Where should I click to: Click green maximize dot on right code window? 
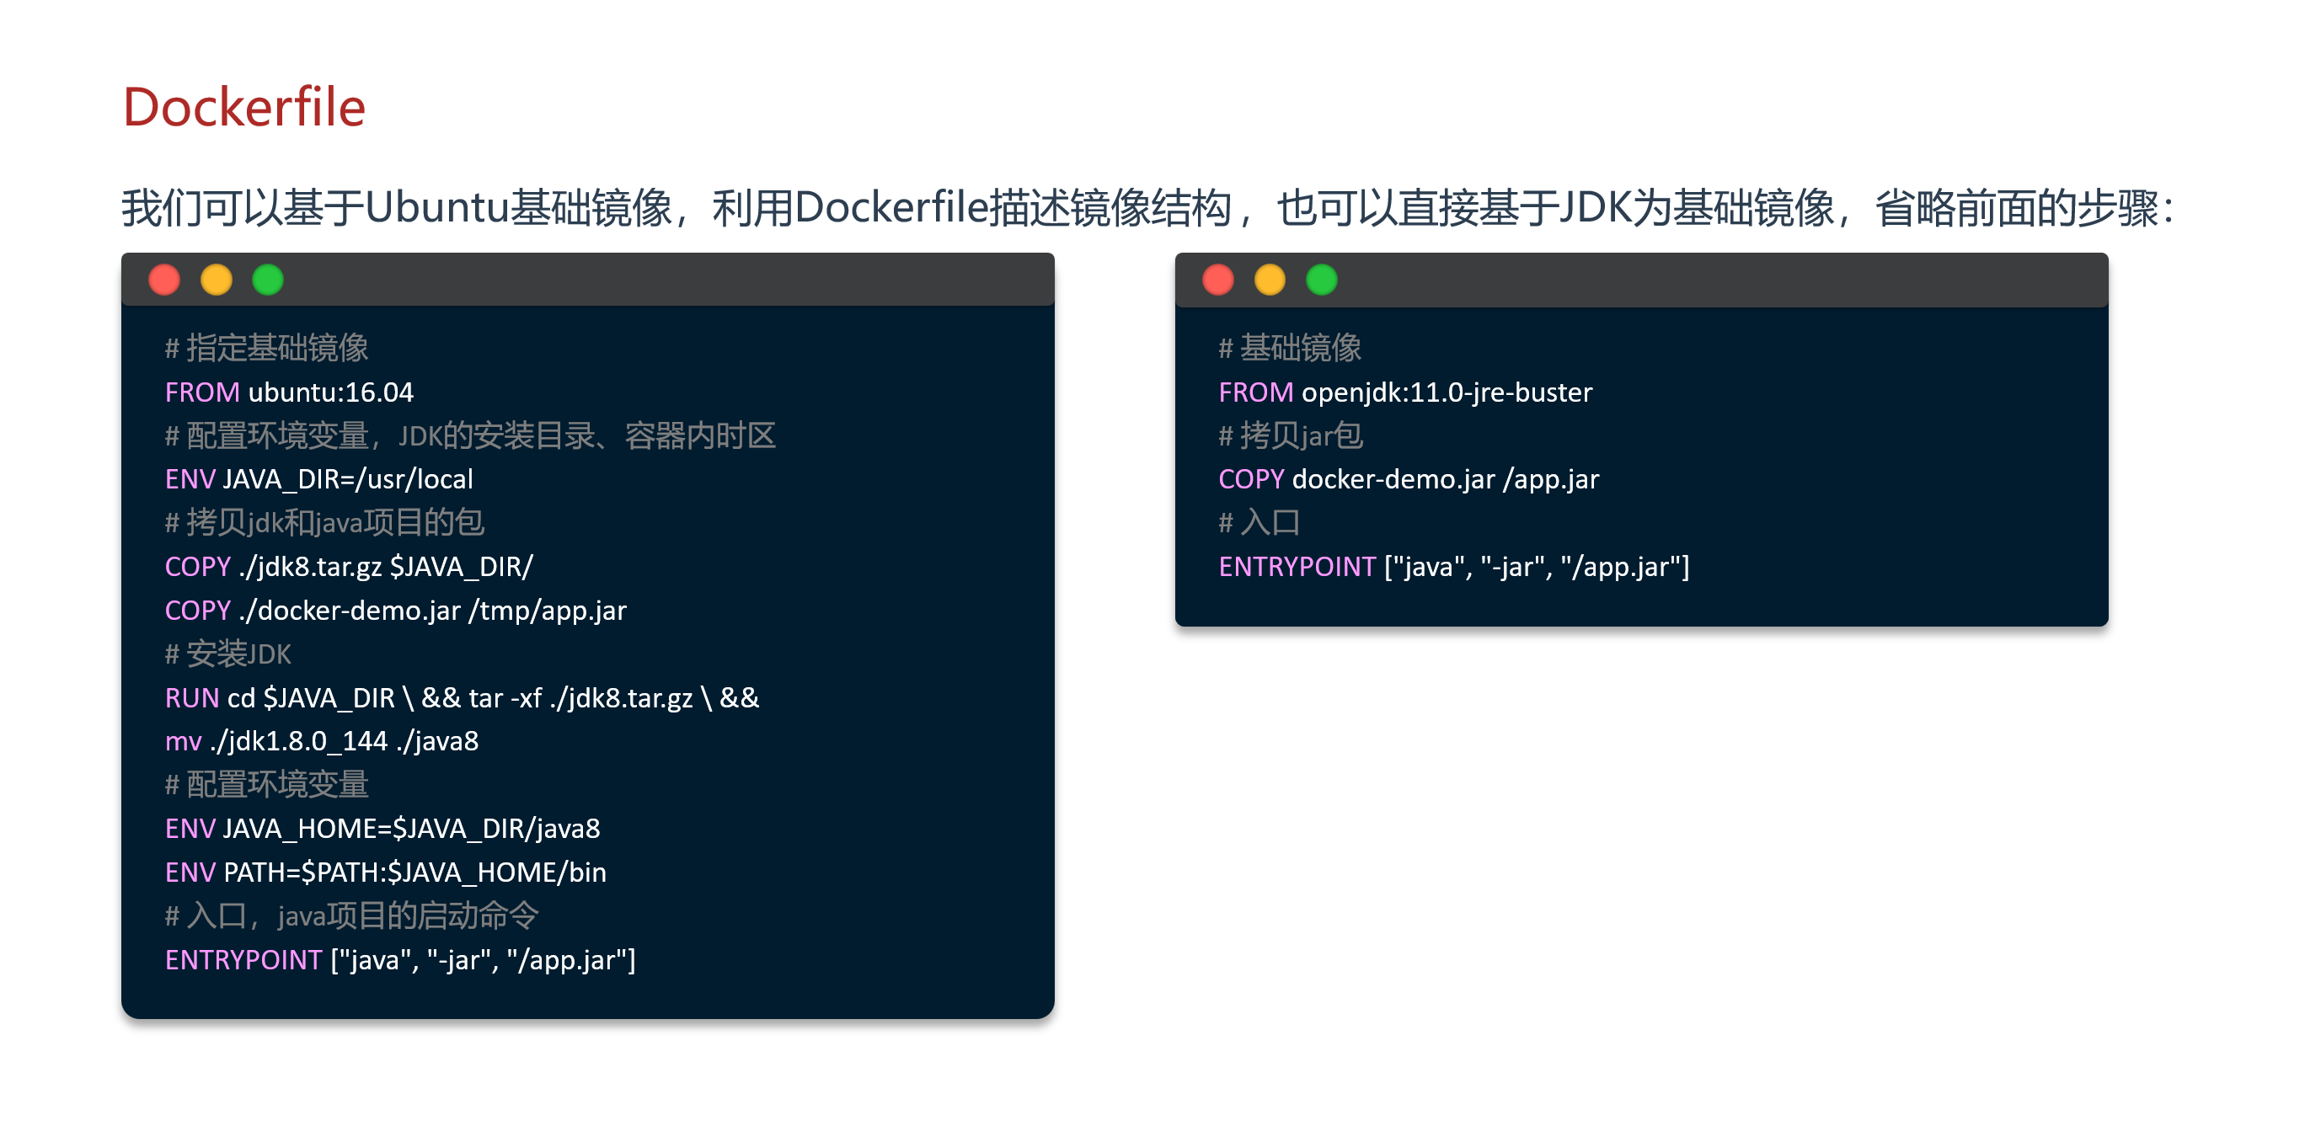1321,280
